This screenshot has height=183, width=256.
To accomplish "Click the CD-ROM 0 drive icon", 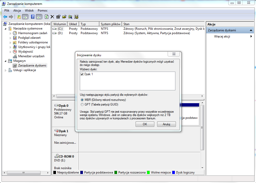I will pyautogui.click(x=56, y=156).
